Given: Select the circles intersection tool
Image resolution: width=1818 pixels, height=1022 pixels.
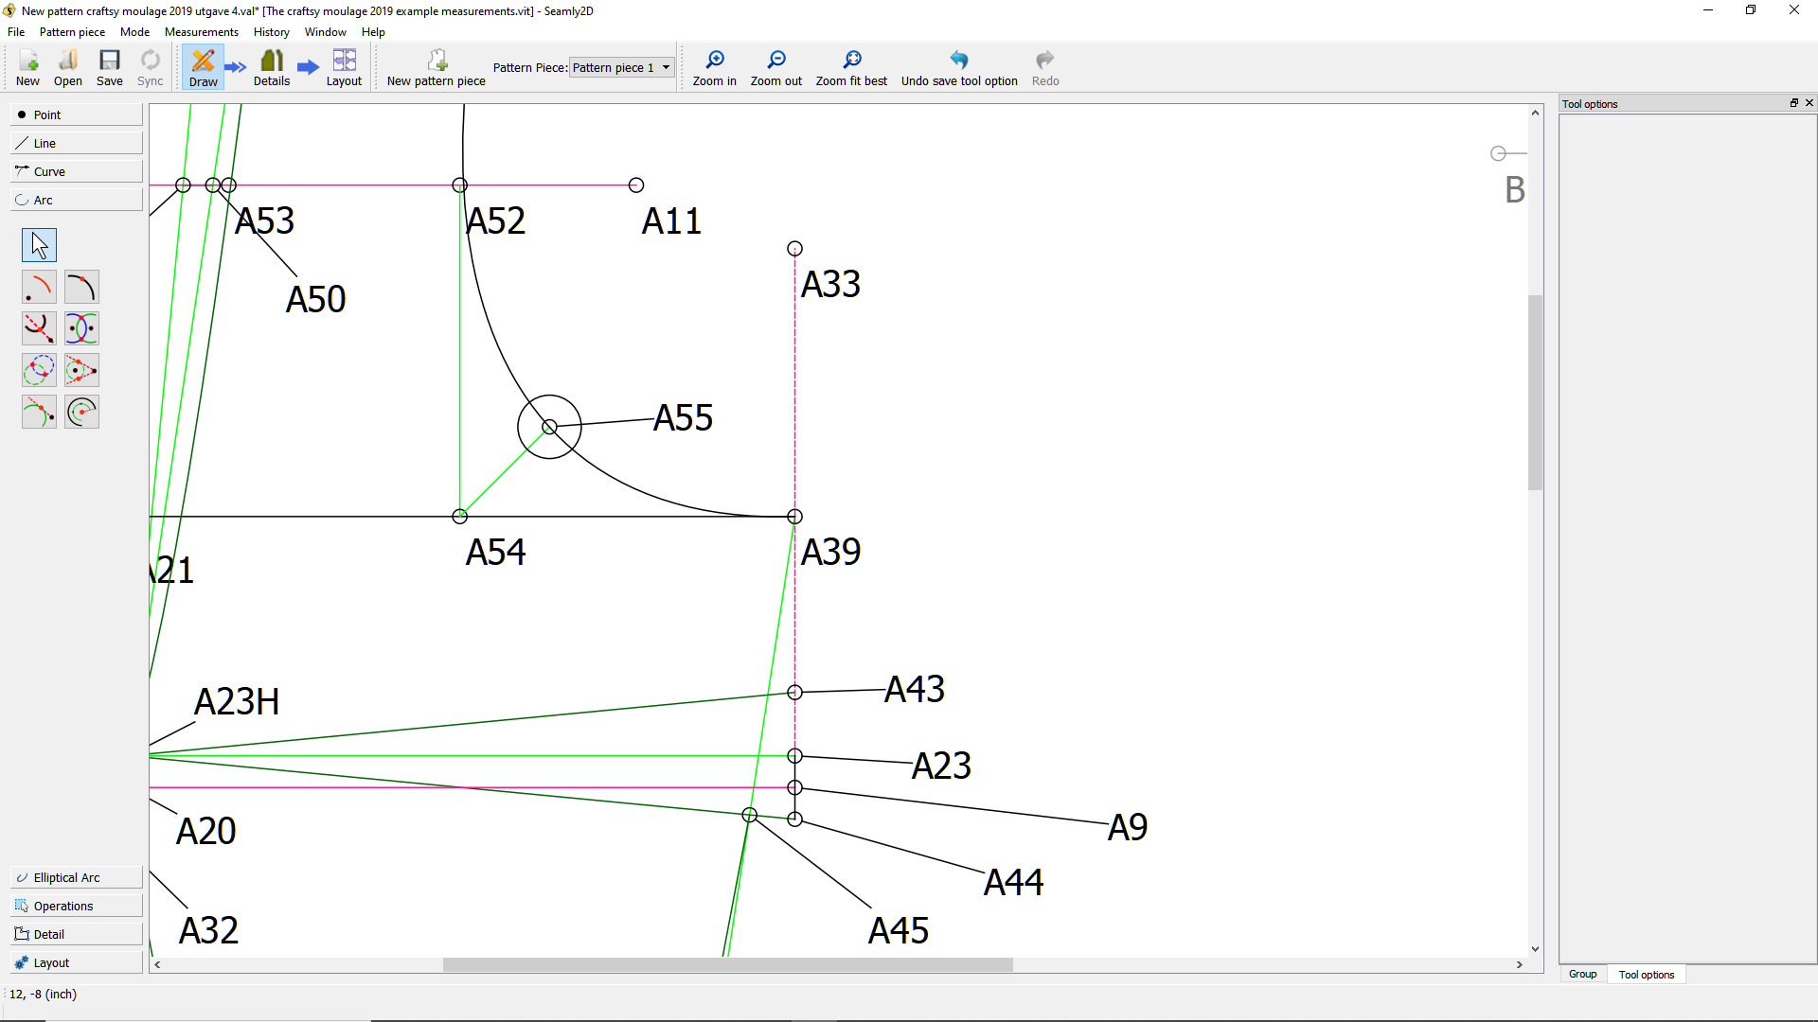Looking at the screenshot, I should coord(39,370).
